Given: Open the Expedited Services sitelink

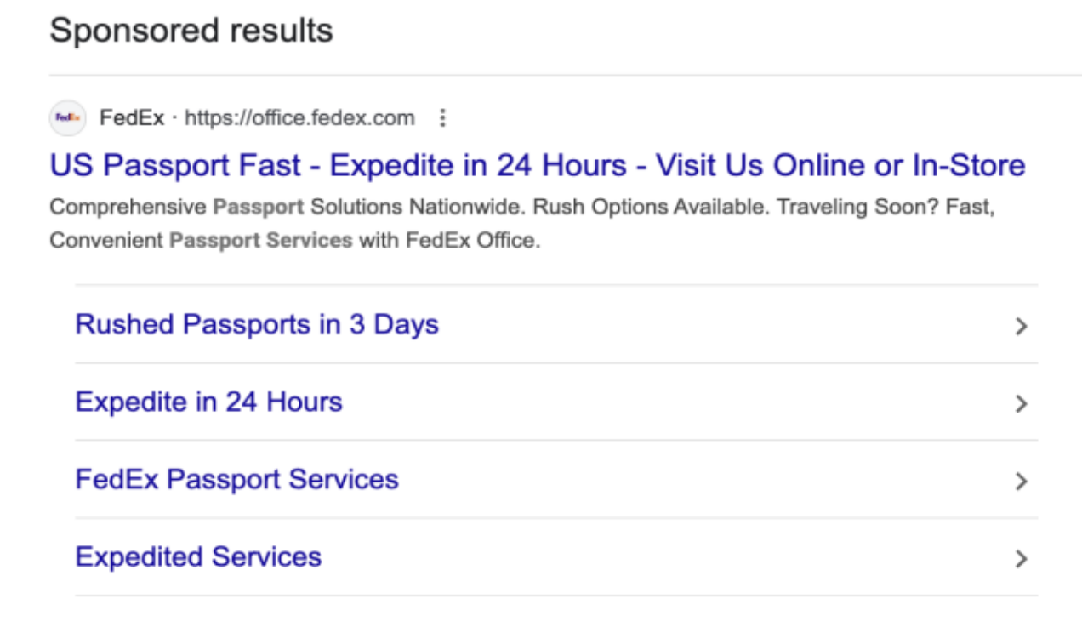Looking at the screenshot, I should pyautogui.click(x=199, y=557).
